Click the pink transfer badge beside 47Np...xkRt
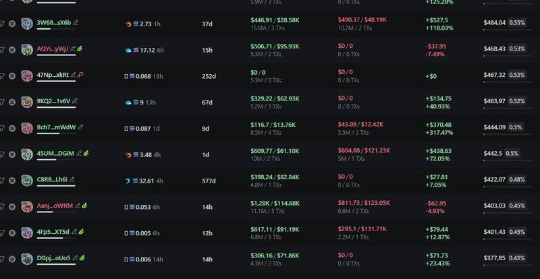Image resolution: width=540 pixels, height=279 pixels. (80, 75)
